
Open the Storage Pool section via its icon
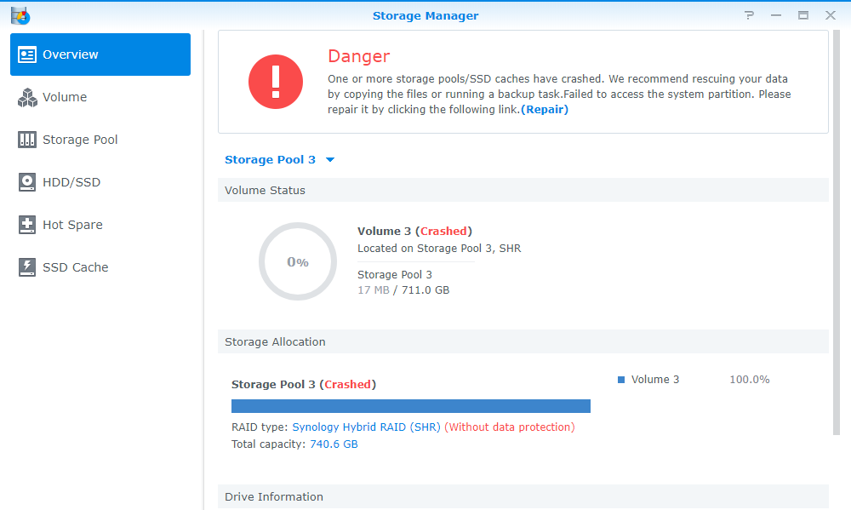pyautogui.click(x=27, y=140)
